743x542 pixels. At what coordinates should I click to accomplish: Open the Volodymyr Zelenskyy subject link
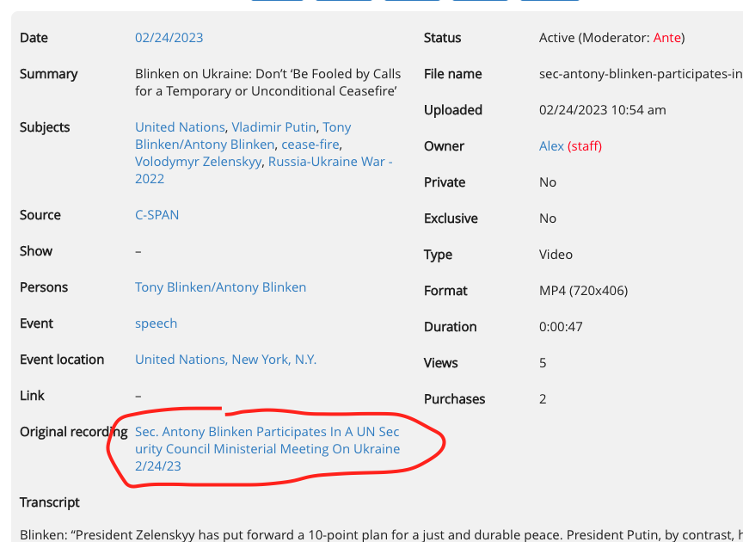click(x=198, y=162)
